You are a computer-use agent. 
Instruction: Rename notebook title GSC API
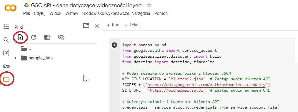pyautogui.click(x=86, y=5)
